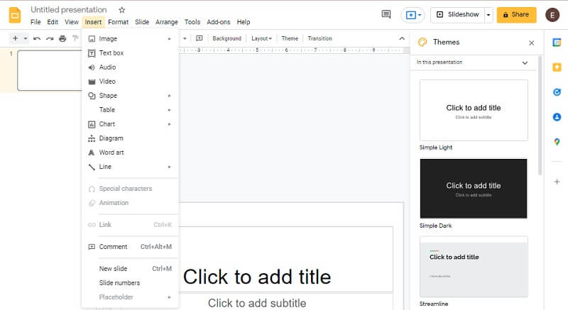
Task: Start the Slideshow button
Action: tap(457, 14)
